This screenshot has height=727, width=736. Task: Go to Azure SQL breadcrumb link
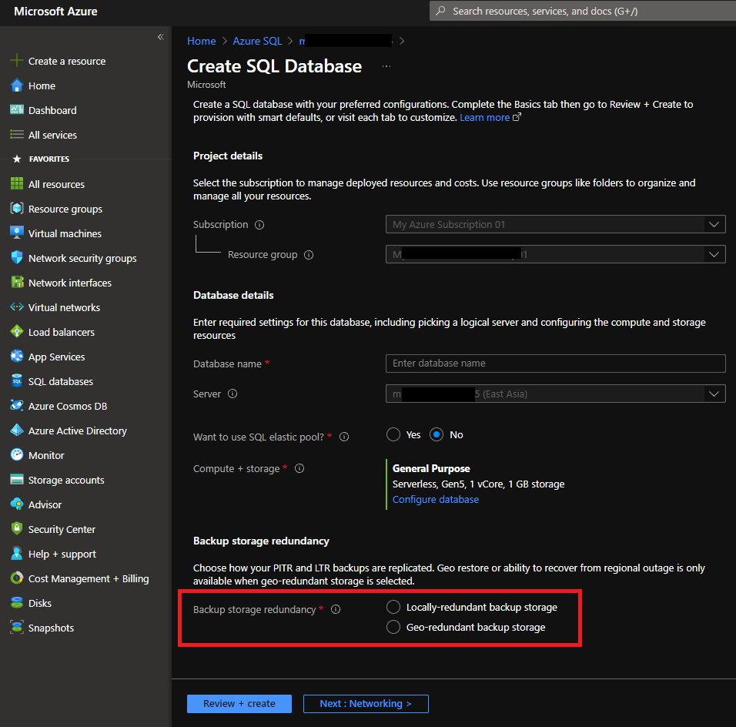tap(257, 41)
